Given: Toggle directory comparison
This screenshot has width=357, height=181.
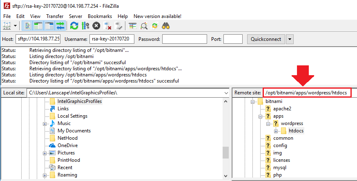Looking at the screenshot, I should tap(144, 26).
